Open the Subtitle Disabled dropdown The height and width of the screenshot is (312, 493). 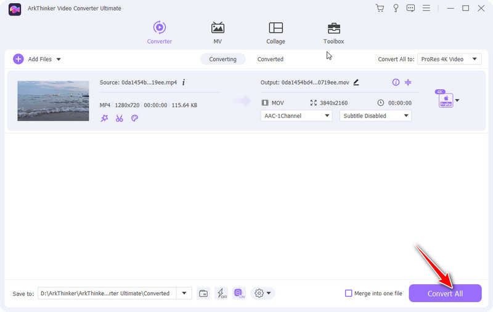375,116
